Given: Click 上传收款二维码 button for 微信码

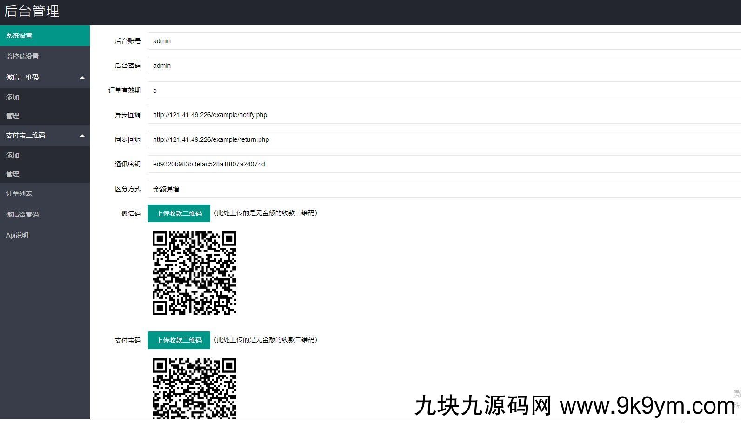Looking at the screenshot, I should coord(179,213).
